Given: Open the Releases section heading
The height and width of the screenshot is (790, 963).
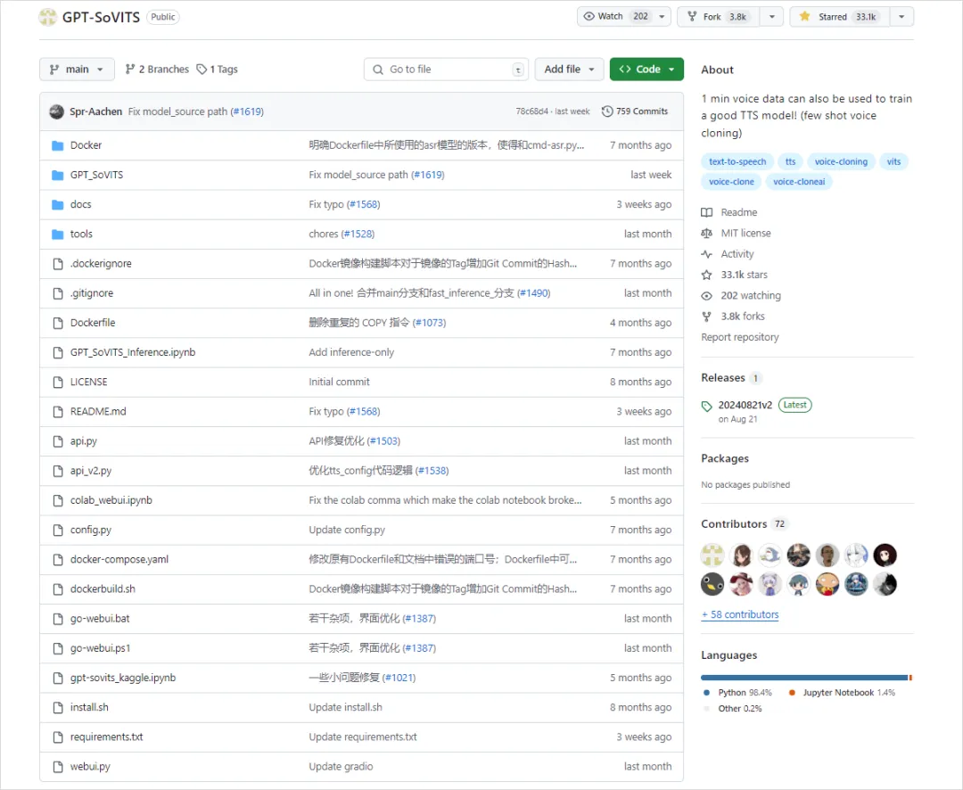Looking at the screenshot, I should (x=723, y=378).
